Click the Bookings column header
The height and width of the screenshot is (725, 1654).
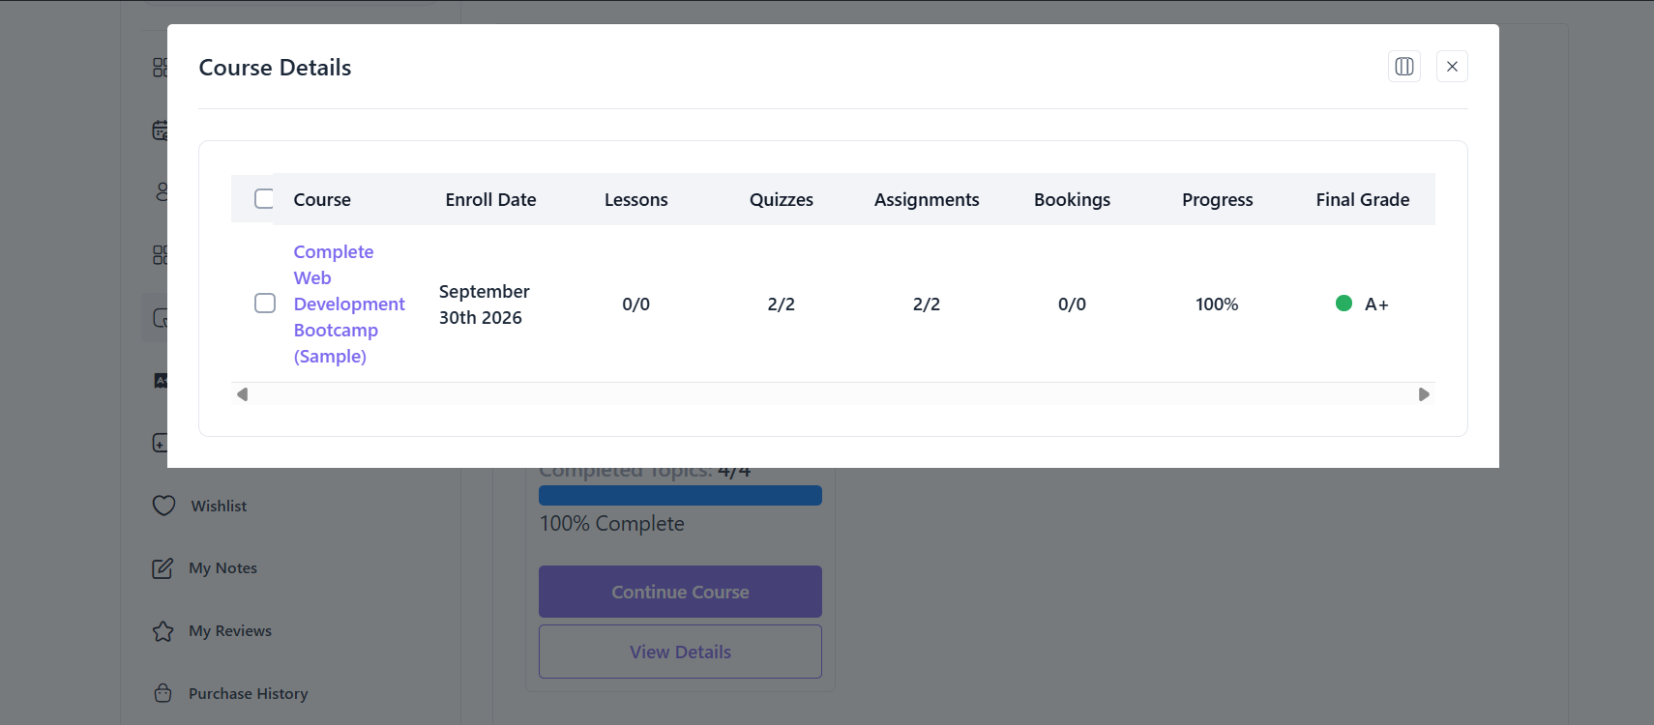[1072, 199]
